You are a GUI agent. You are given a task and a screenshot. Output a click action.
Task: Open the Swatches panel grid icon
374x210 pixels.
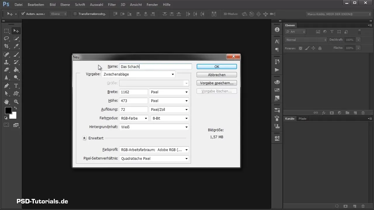pos(277,90)
